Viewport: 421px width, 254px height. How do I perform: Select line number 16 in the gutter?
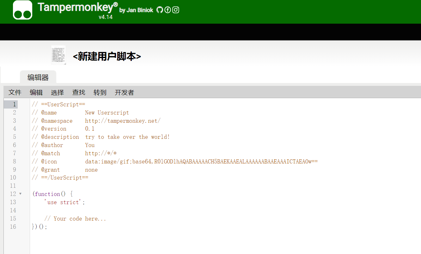coord(13,227)
